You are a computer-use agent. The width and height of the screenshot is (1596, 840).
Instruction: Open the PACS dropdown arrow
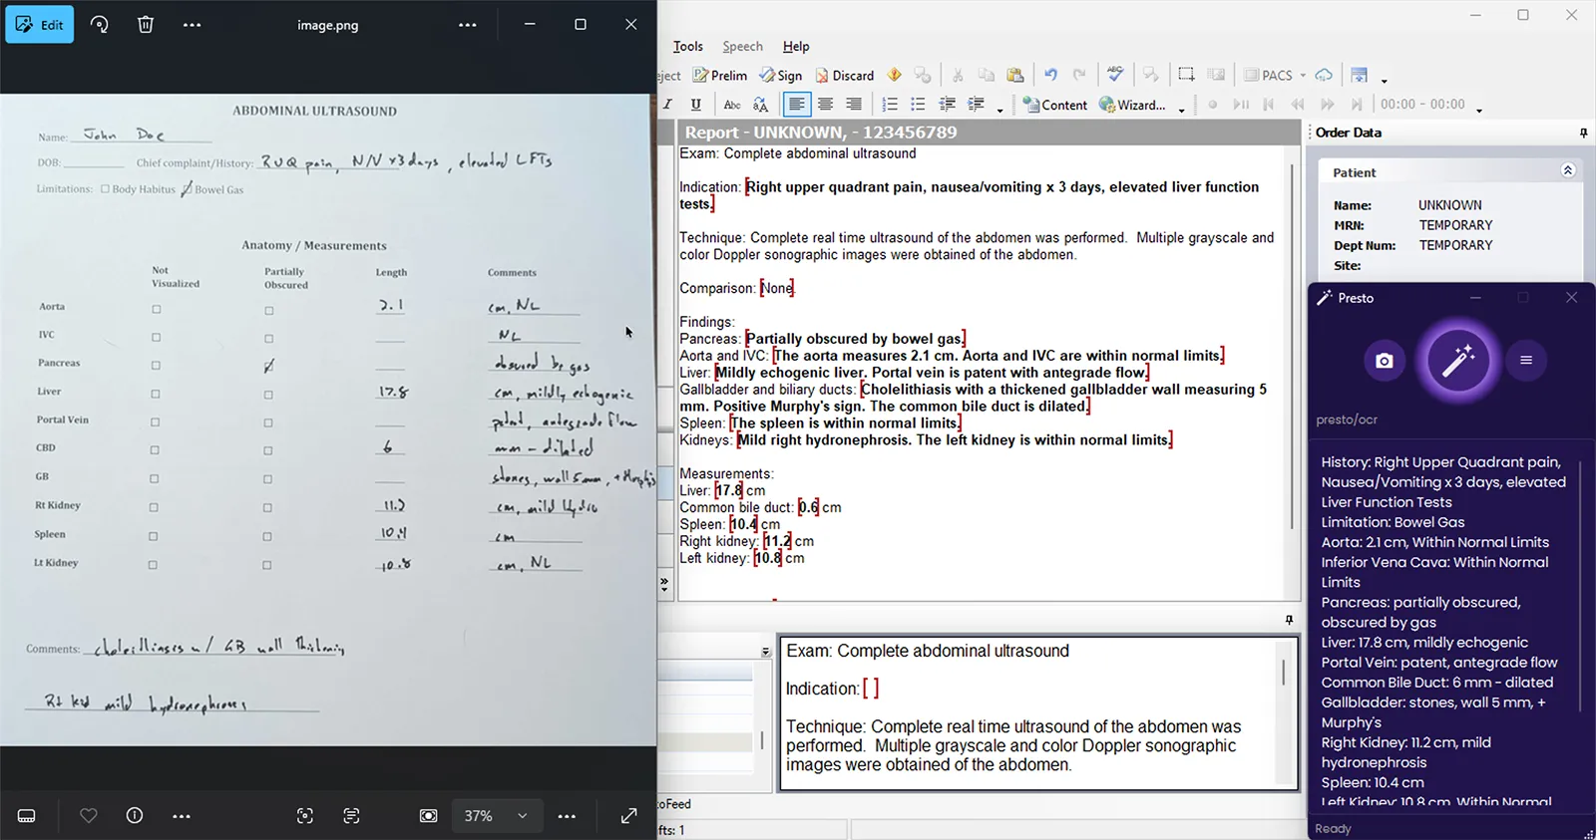(1303, 76)
